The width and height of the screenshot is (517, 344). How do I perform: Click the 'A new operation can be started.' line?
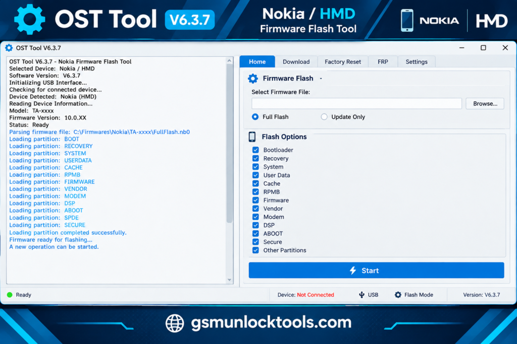point(54,247)
